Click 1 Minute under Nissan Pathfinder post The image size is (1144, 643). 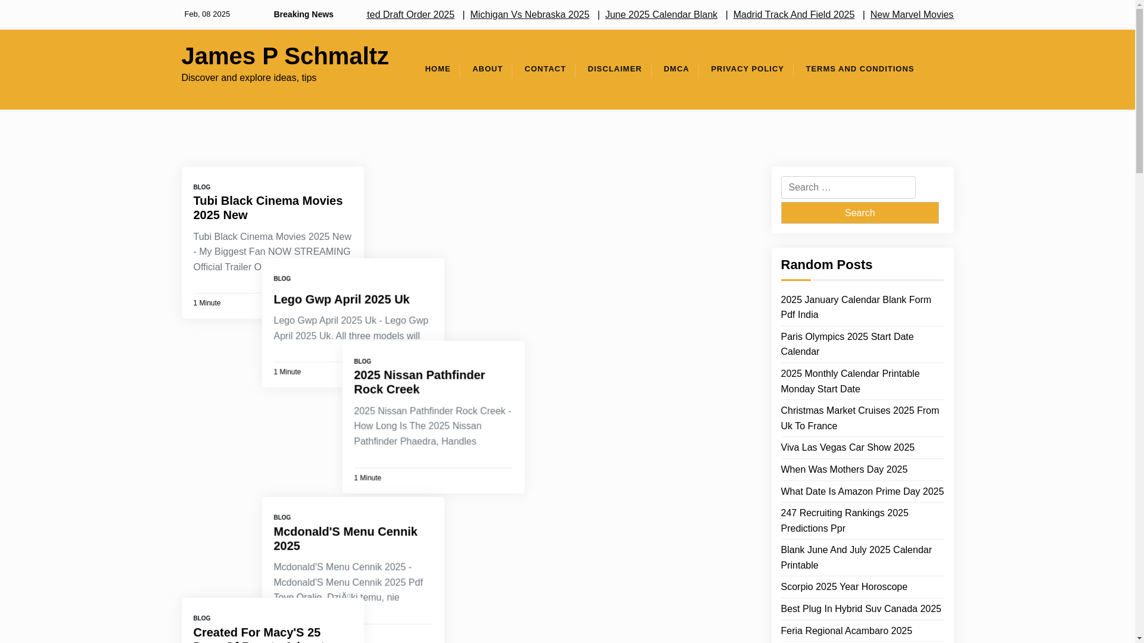coord(368,477)
